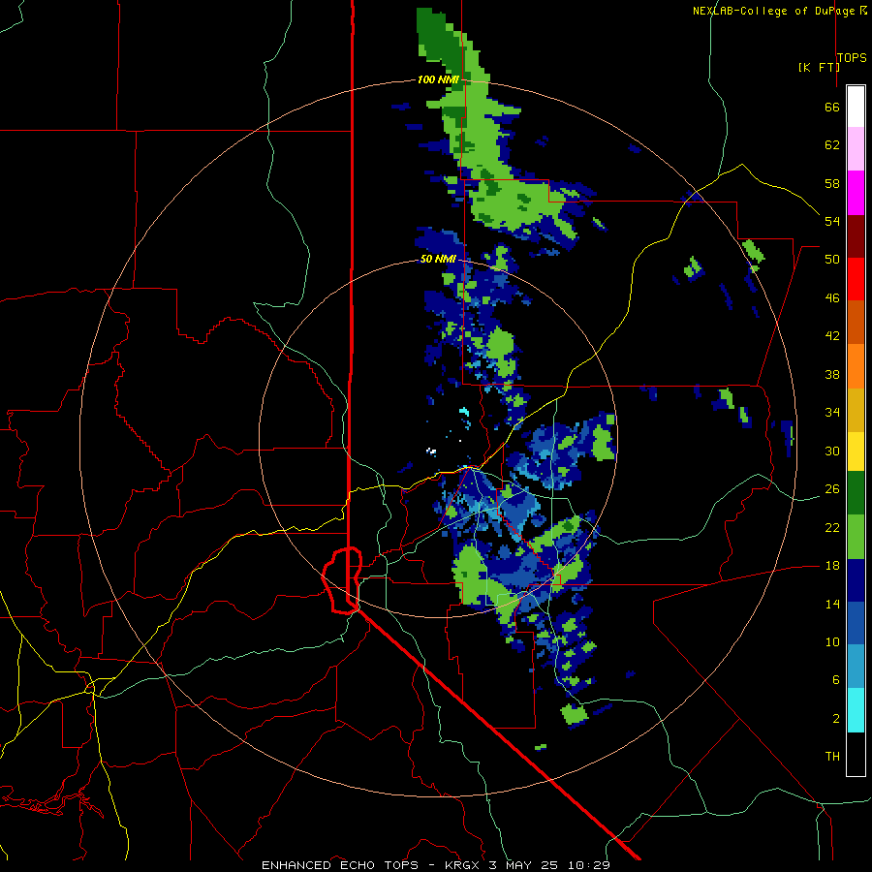Click the light green legend swatch
The image size is (872, 872).
[856, 537]
